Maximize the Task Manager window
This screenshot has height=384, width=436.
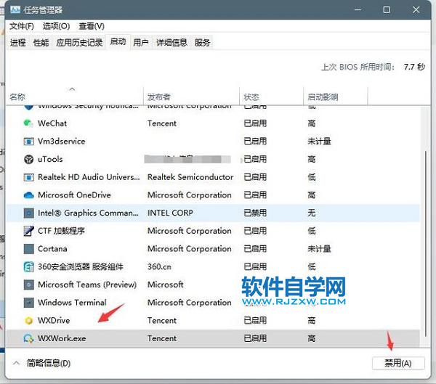387,9
